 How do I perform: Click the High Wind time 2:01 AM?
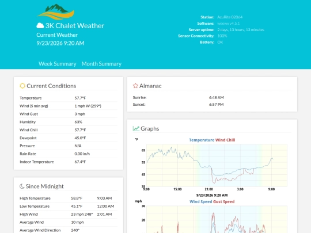[104, 214]
